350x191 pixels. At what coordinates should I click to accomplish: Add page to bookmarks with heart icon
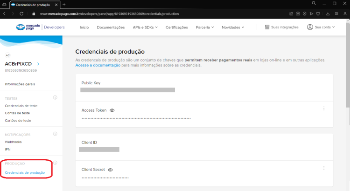coord(318,14)
